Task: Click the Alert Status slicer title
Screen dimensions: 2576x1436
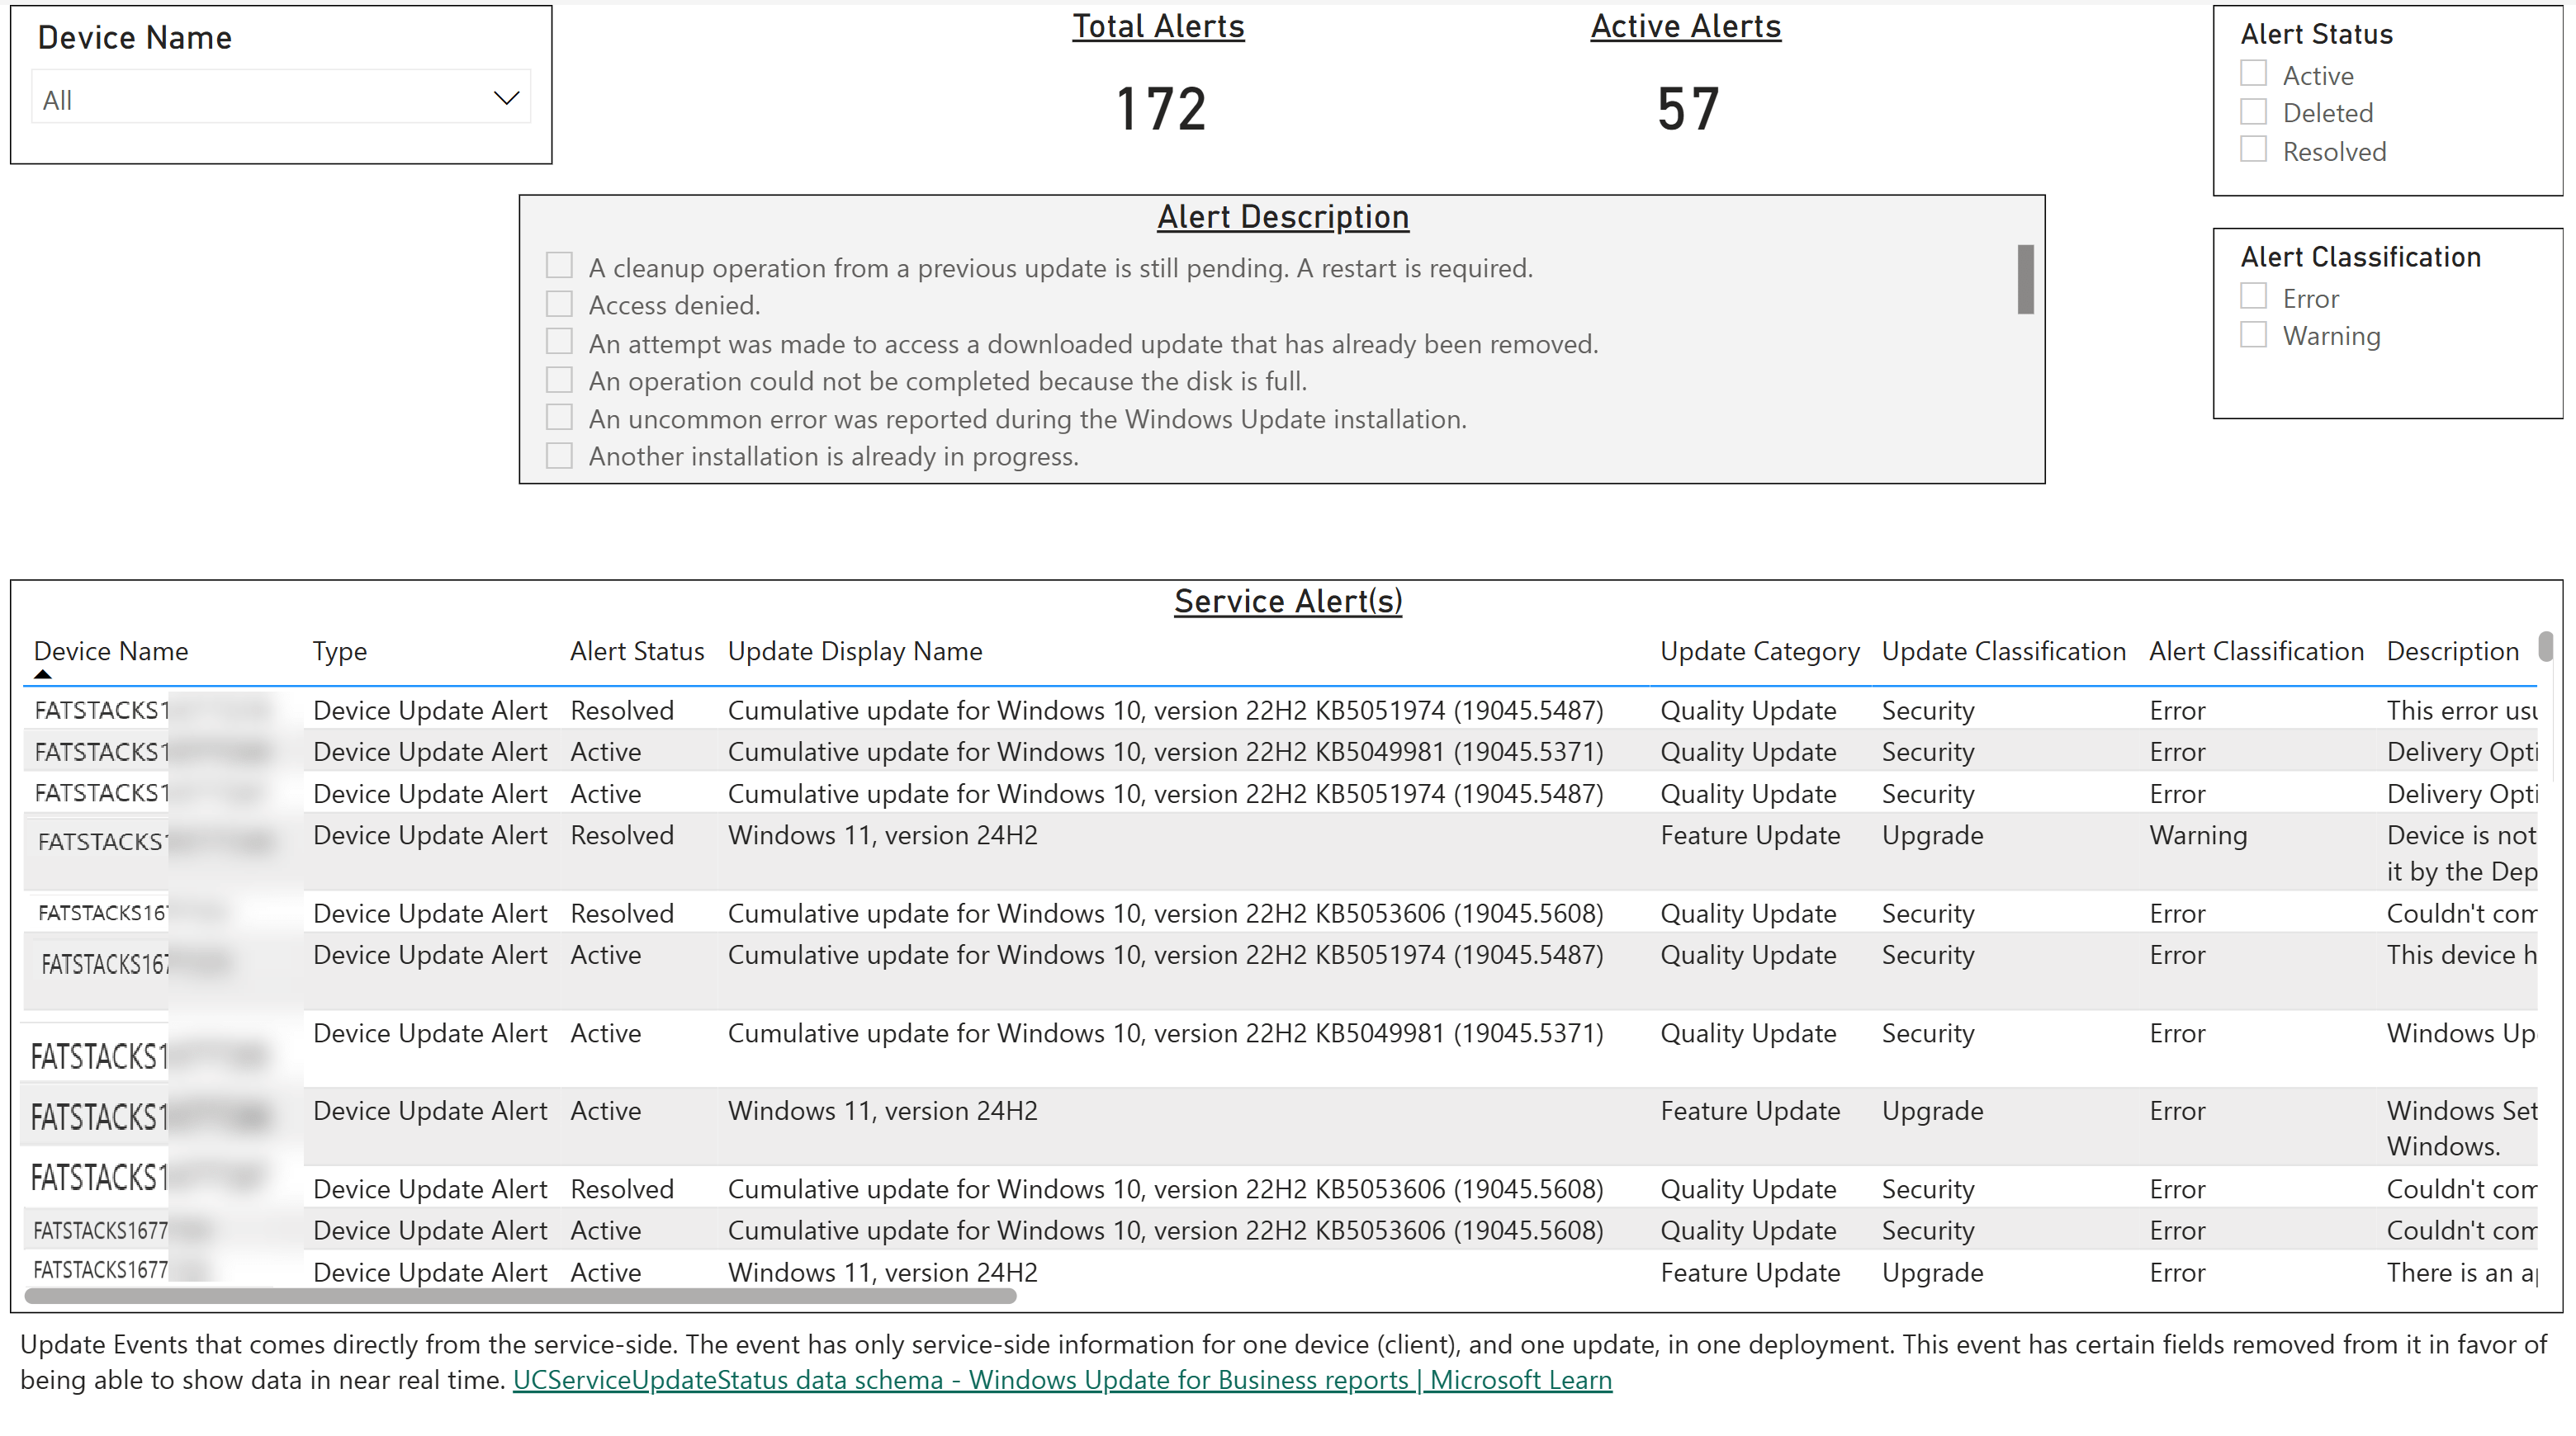Action: click(2316, 34)
